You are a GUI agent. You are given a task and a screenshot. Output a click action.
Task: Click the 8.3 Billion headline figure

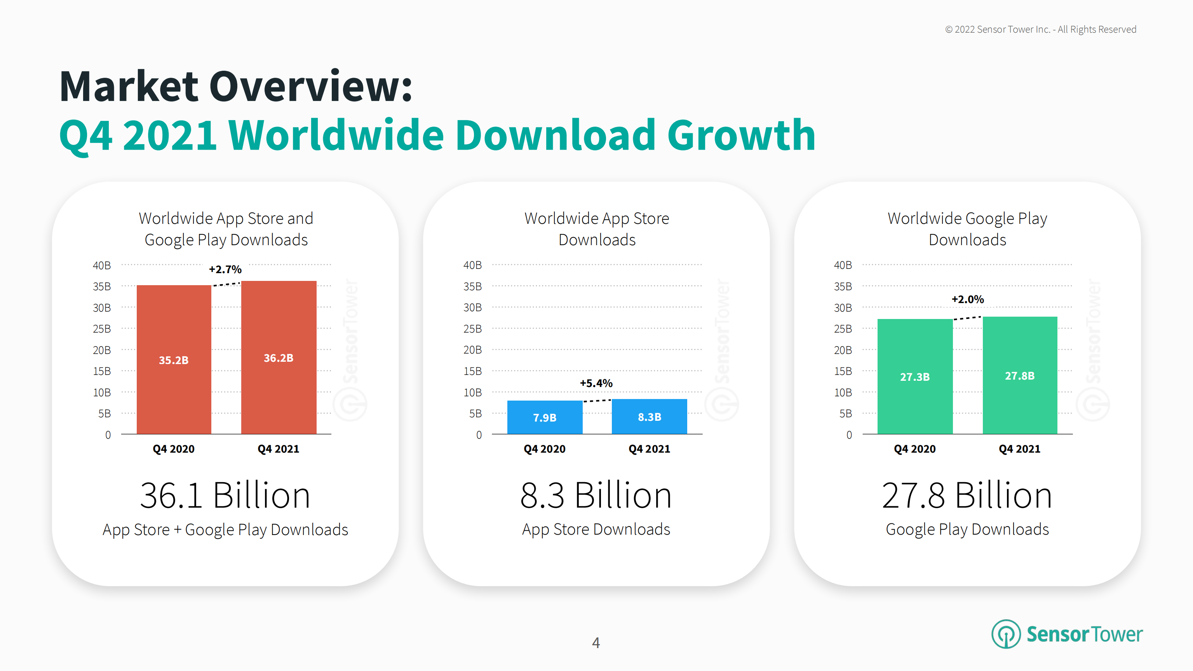(x=596, y=495)
